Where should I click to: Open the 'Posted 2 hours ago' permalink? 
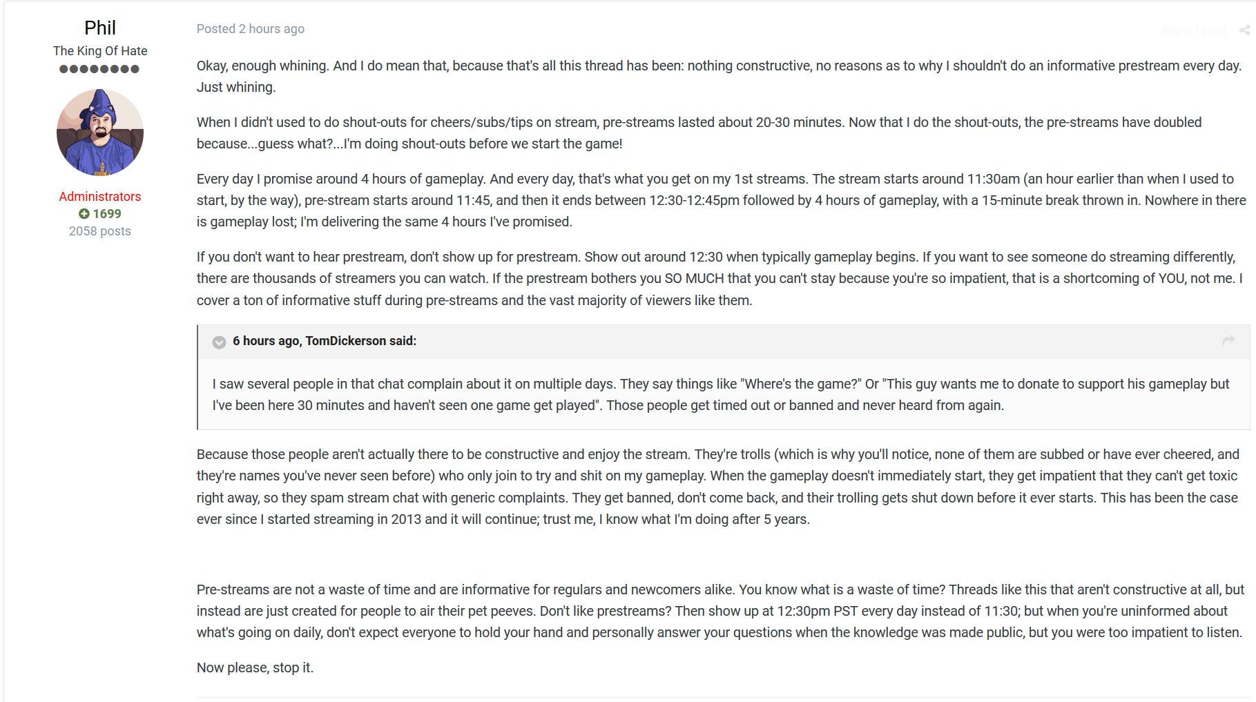(251, 29)
